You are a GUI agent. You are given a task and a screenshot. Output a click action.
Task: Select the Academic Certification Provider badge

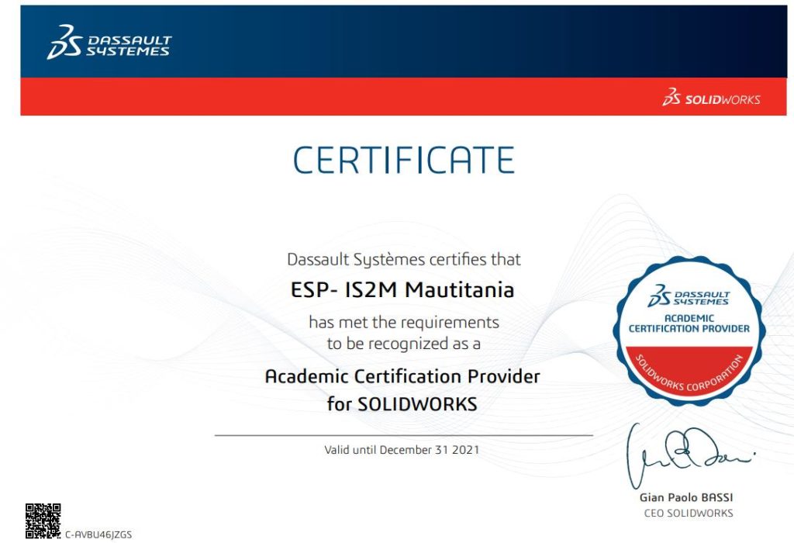pyautogui.click(x=689, y=331)
